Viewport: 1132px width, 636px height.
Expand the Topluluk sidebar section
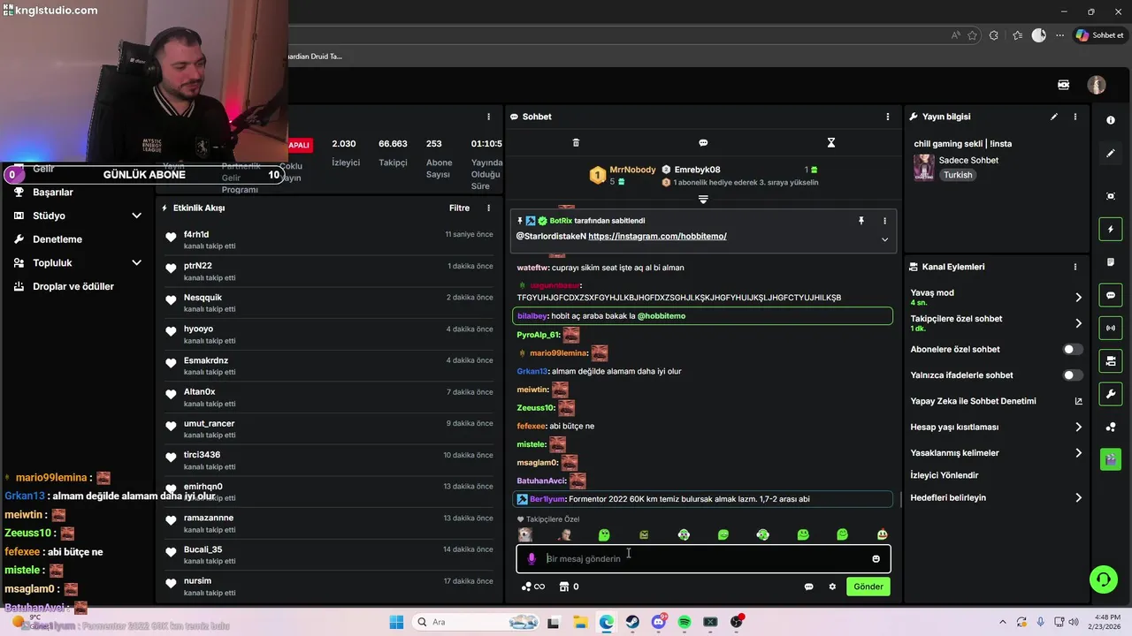coord(136,262)
